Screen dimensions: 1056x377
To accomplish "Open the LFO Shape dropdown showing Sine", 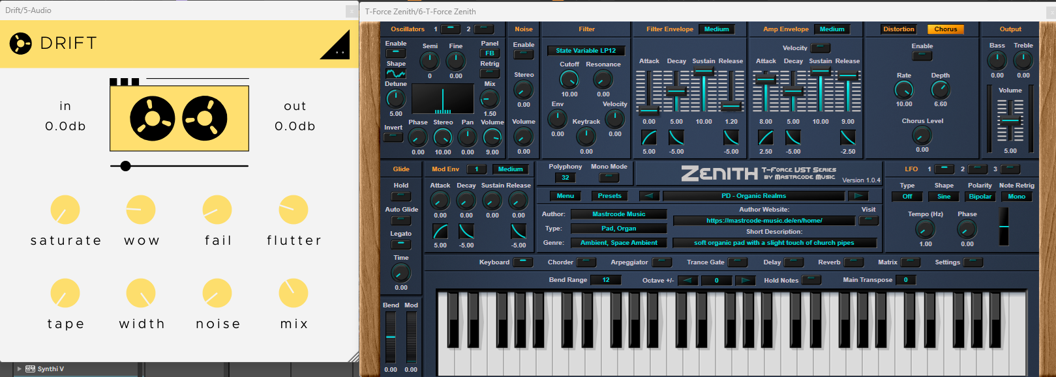I will tap(944, 197).
